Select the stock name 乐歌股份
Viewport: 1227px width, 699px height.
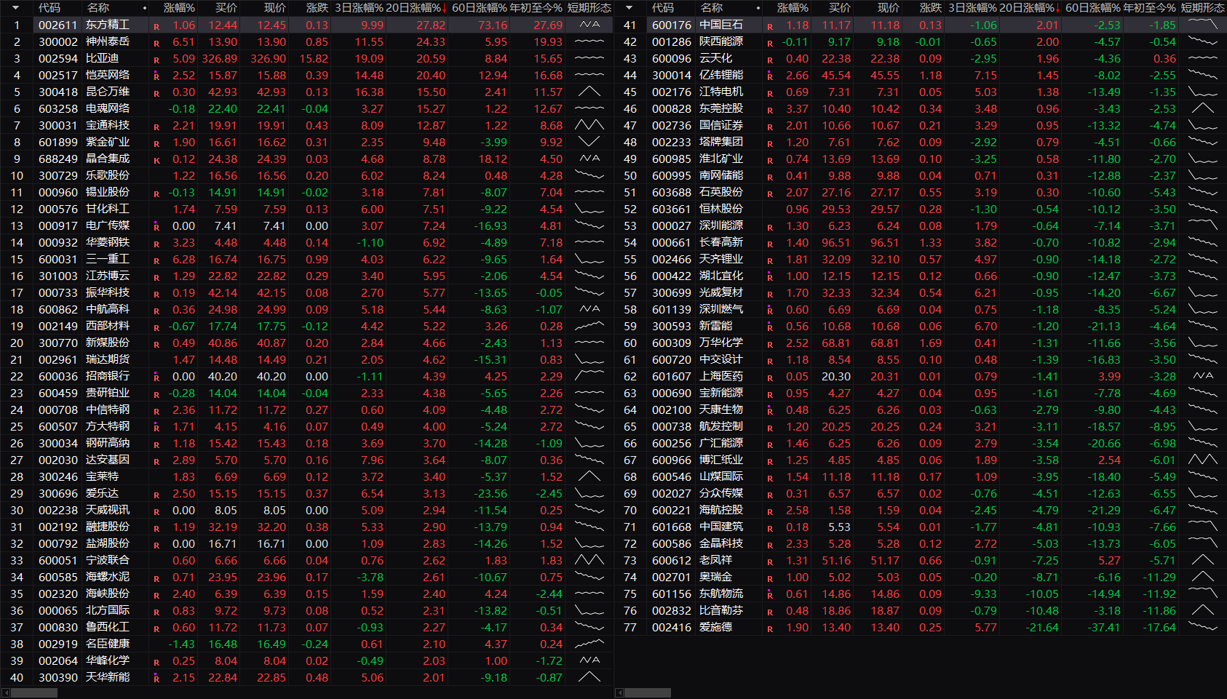click(108, 175)
